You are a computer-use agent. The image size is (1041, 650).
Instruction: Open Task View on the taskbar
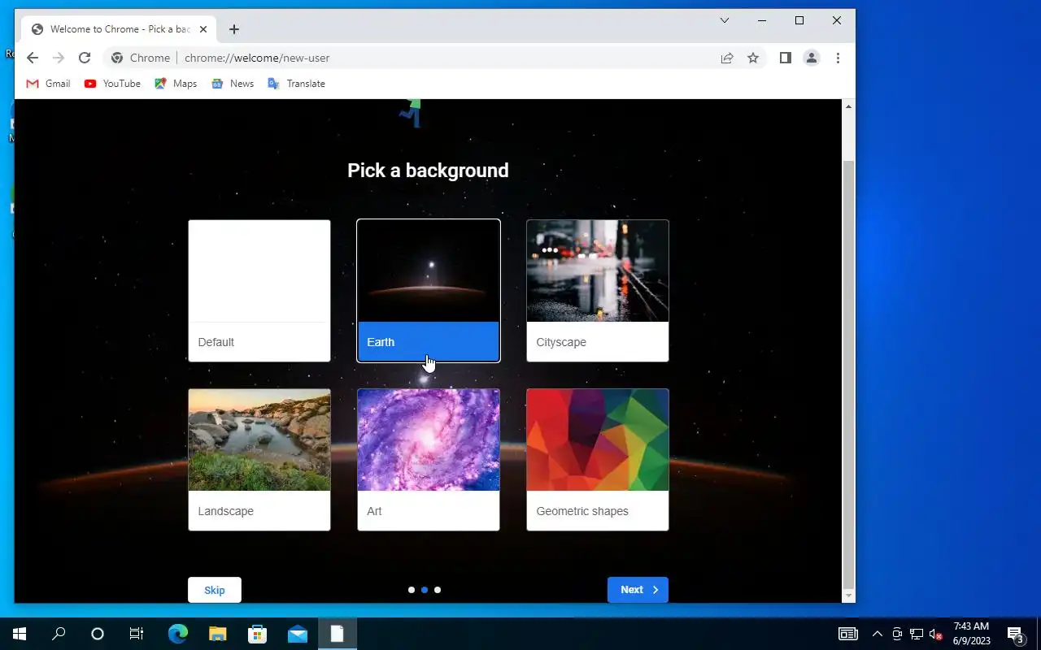tap(137, 634)
